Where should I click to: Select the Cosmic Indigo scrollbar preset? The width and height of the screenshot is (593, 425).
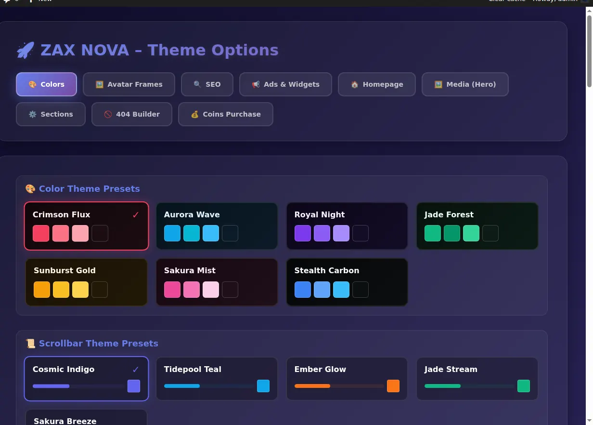pos(86,379)
